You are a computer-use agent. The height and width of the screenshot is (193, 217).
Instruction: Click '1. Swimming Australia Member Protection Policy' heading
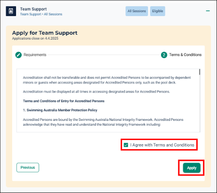[60, 110]
